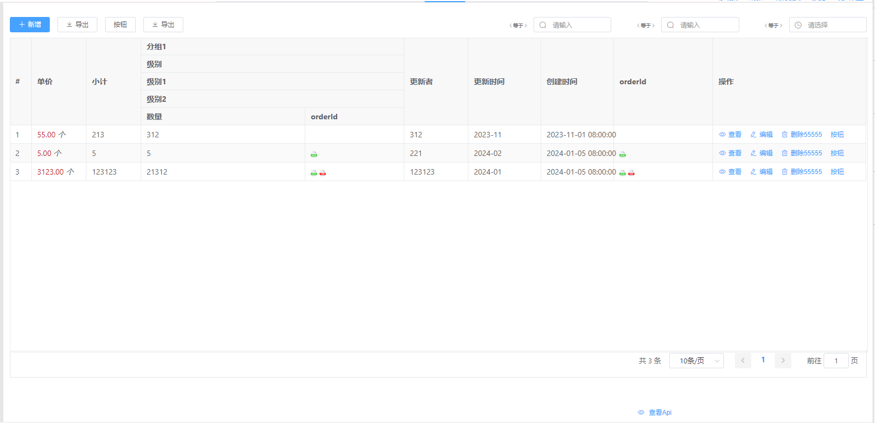Delete row 3 with 删除55555

coord(802,172)
